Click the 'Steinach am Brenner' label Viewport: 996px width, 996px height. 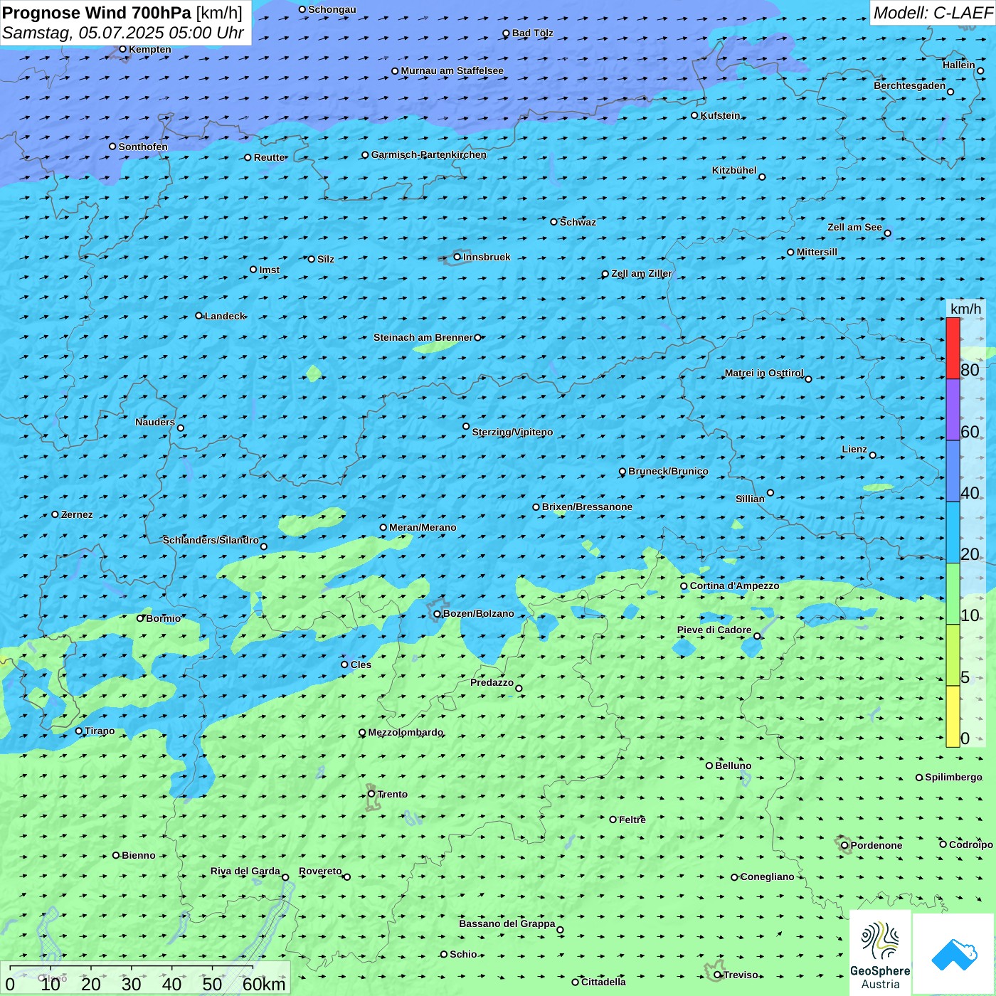pyautogui.click(x=423, y=337)
